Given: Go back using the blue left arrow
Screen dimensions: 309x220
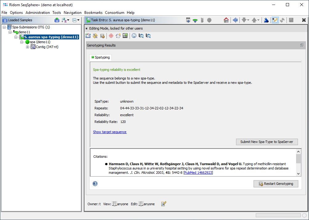Looking at the screenshot, I should click(235, 20).
